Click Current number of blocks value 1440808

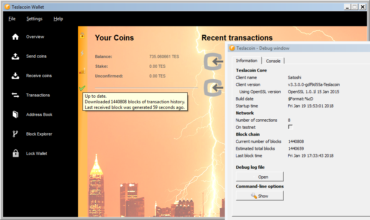(296, 141)
